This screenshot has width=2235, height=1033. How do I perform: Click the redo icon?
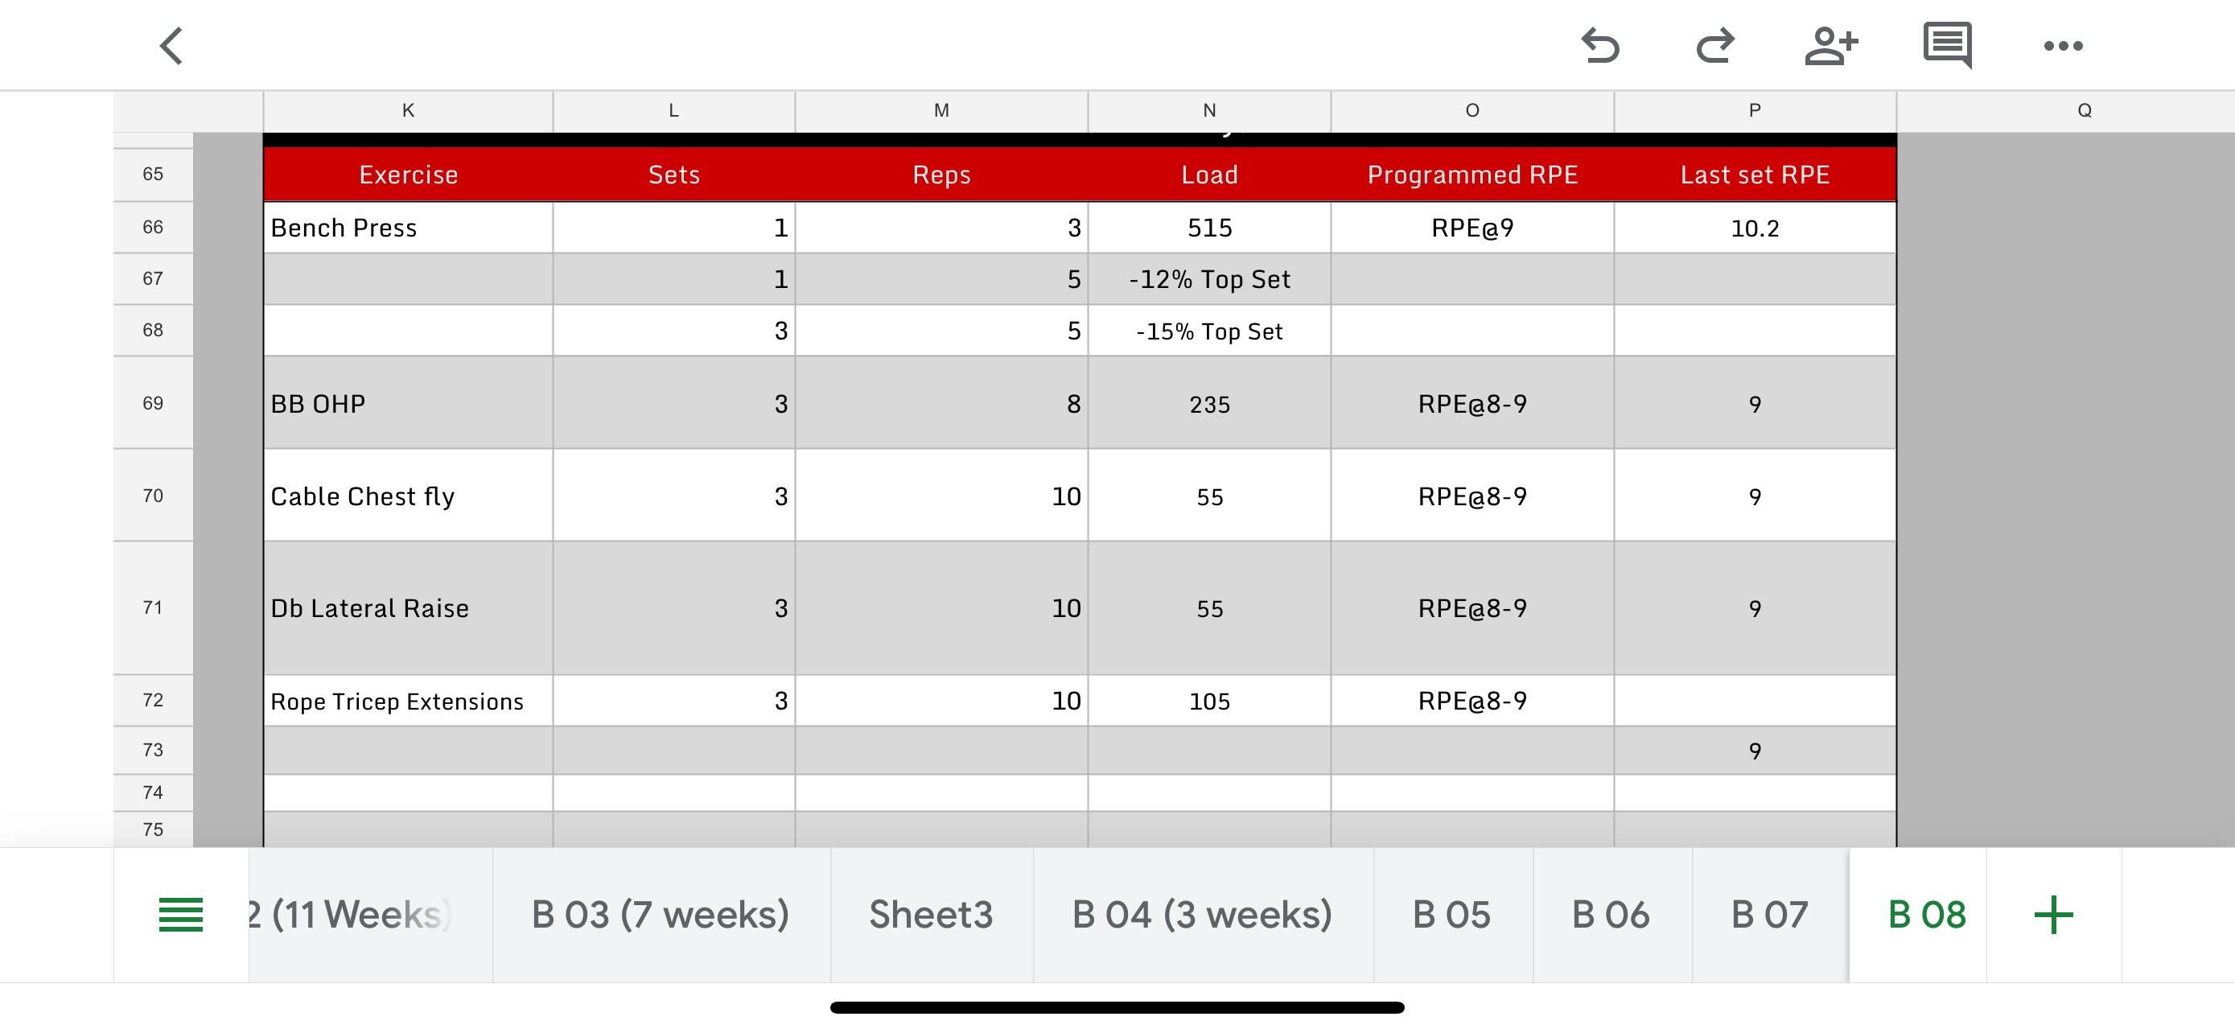point(1715,46)
